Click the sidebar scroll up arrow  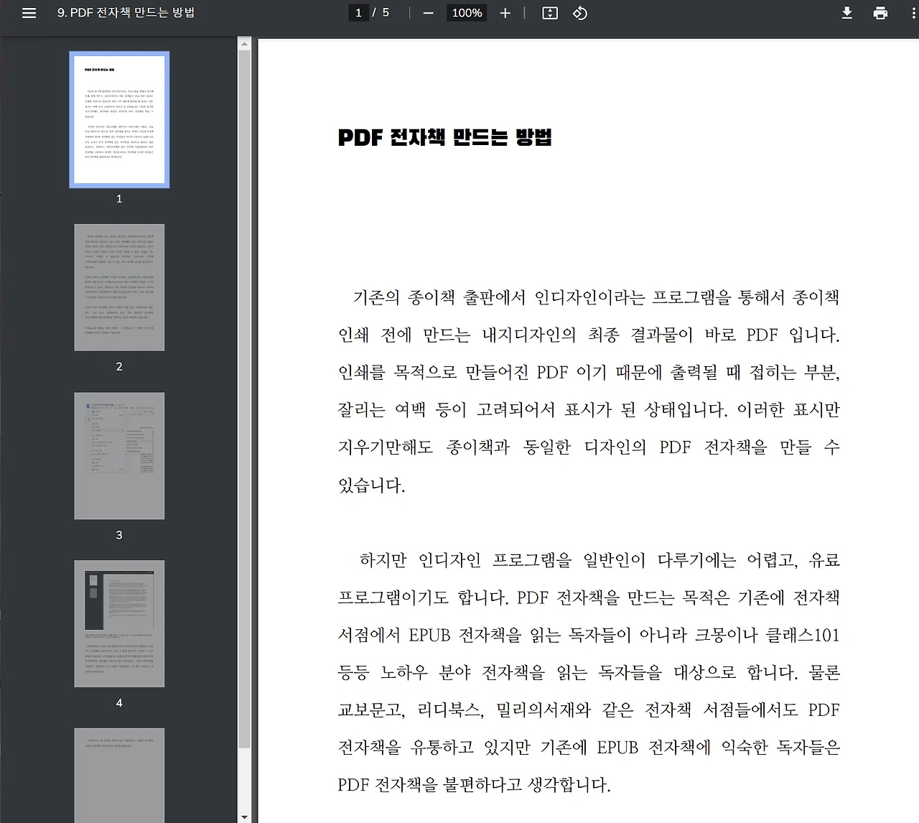[x=244, y=44]
